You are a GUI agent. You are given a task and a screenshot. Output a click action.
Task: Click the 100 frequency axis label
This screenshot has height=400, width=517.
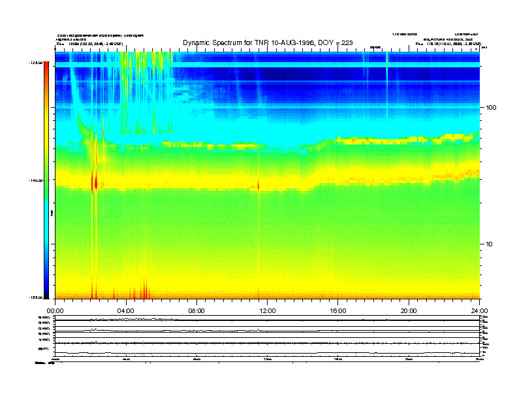492,107
